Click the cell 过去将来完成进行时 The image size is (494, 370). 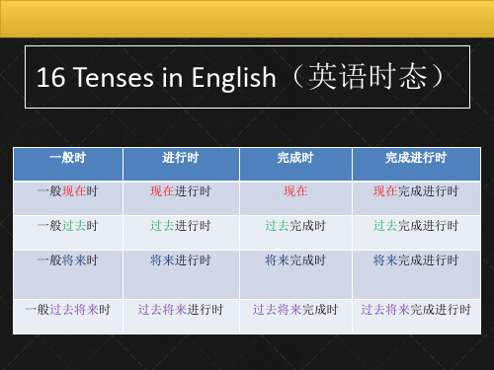416,317
